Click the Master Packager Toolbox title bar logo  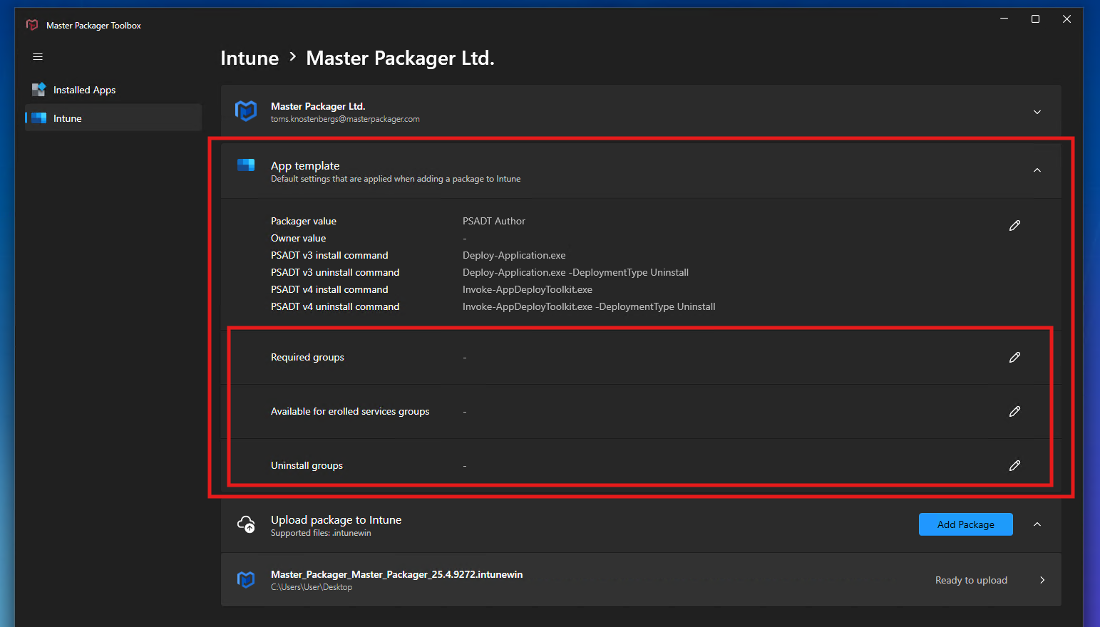(32, 25)
